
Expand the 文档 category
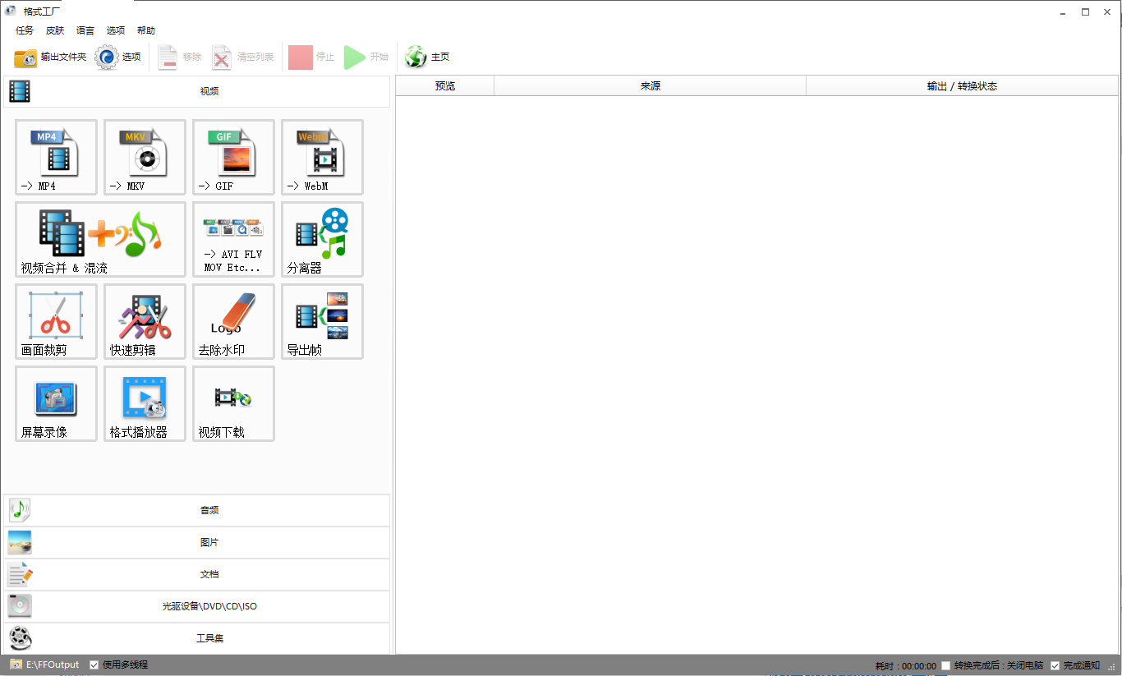[x=196, y=574]
